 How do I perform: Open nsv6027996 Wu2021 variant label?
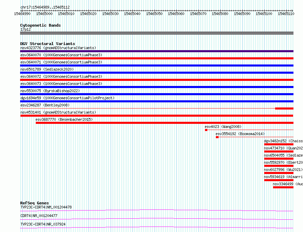coord(283,170)
